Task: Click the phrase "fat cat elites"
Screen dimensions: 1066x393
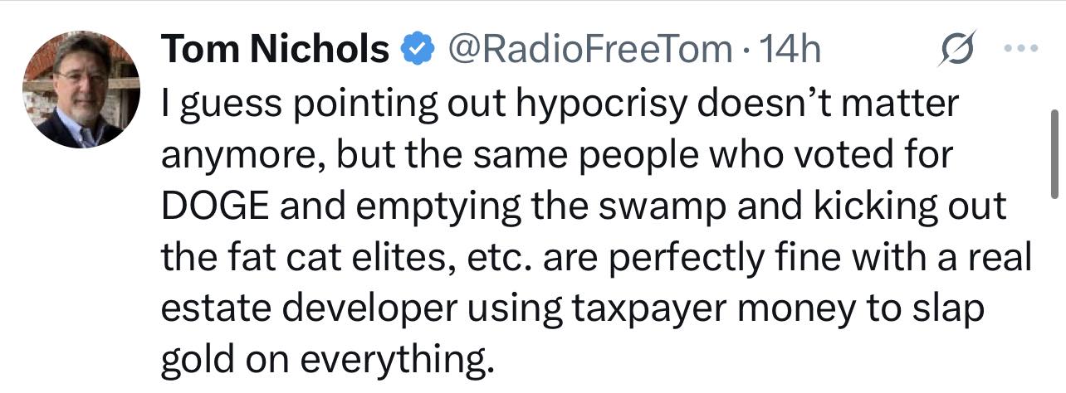Action: click(x=314, y=259)
